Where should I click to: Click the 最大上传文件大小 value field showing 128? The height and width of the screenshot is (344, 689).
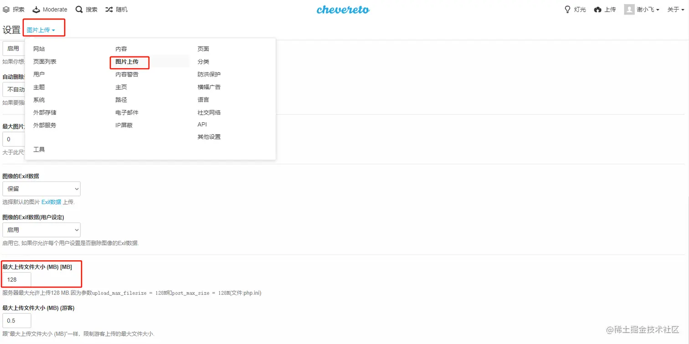point(16,279)
